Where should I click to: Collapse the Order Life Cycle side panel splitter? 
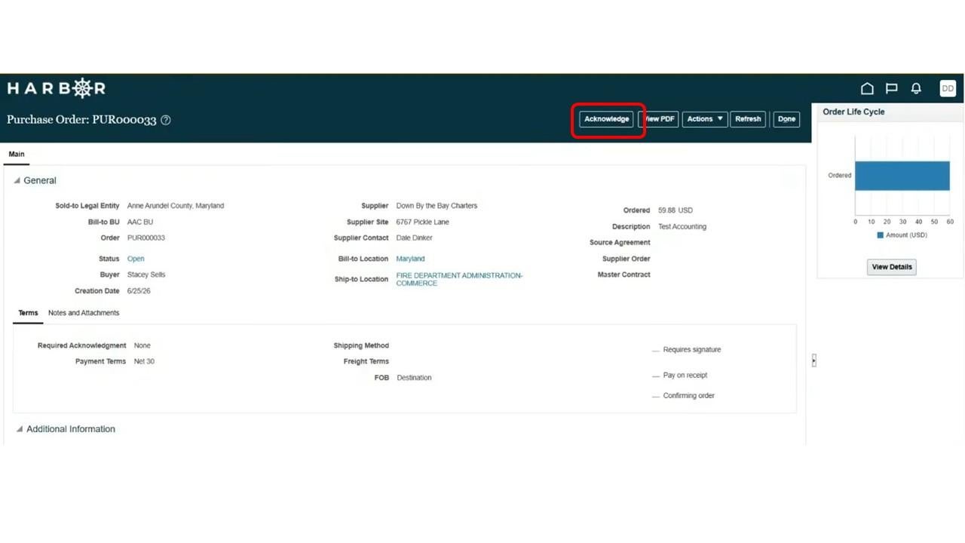(x=814, y=360)
